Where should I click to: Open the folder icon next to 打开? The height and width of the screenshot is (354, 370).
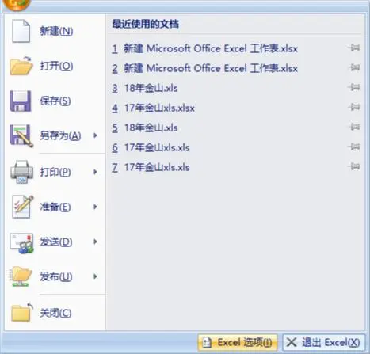point(21,66)
